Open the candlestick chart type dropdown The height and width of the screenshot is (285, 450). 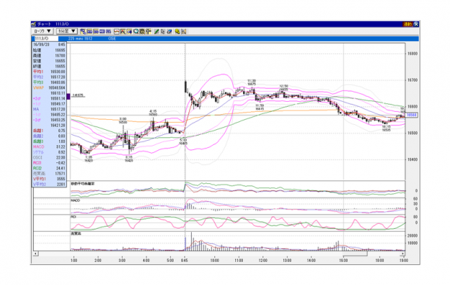pos(42,31)
